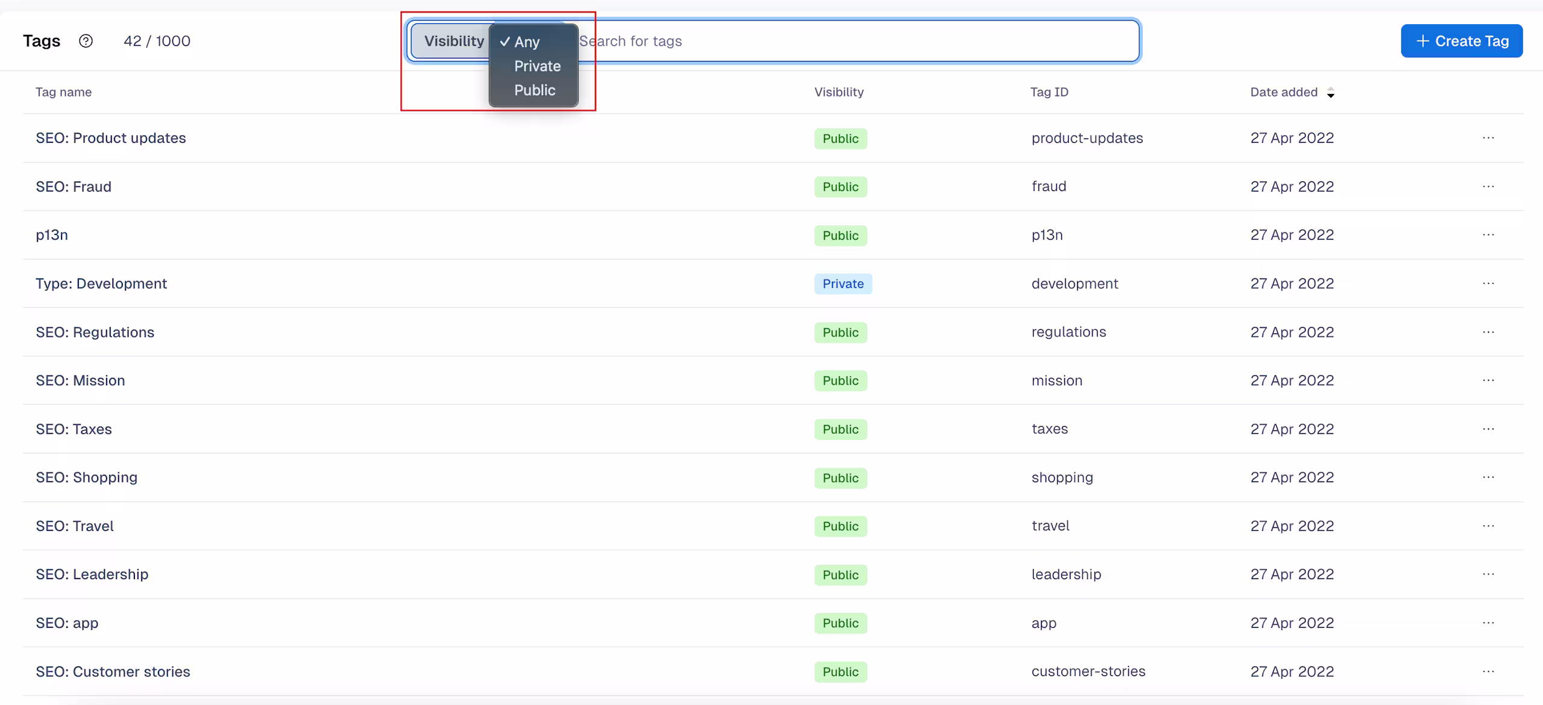Click the Private badge for Type: Development

843,284
